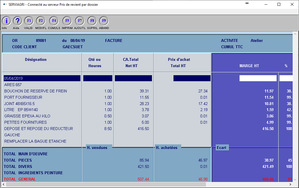Click the GAUCHE designation line

[12, 135]
